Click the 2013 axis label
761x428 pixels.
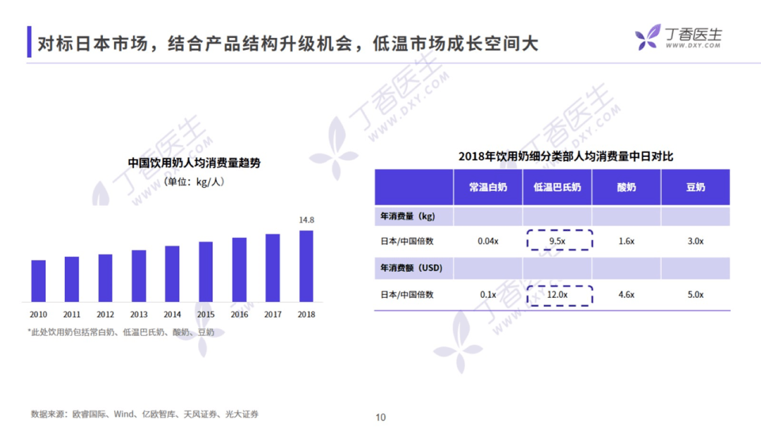click(139, 315)
